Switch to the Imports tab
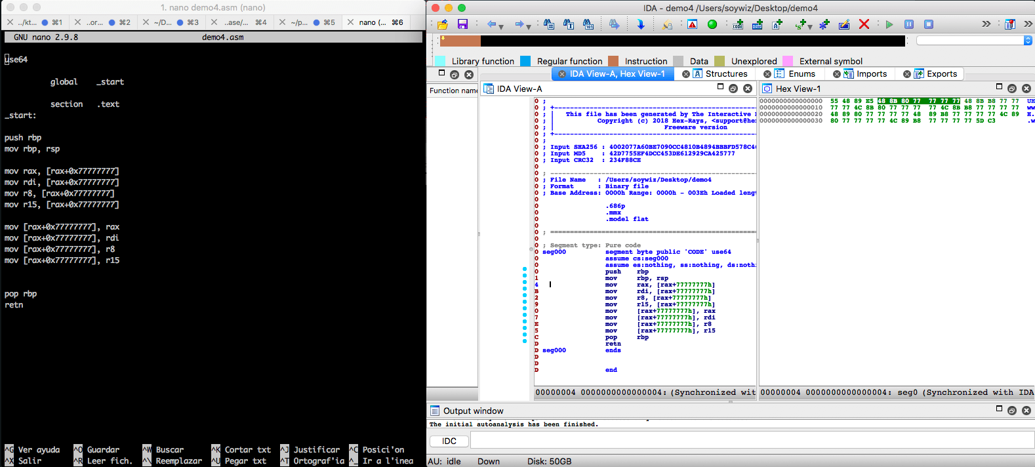 871,74
